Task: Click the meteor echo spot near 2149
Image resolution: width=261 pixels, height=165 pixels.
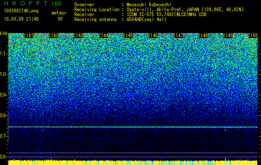Action: pos(225,130)
